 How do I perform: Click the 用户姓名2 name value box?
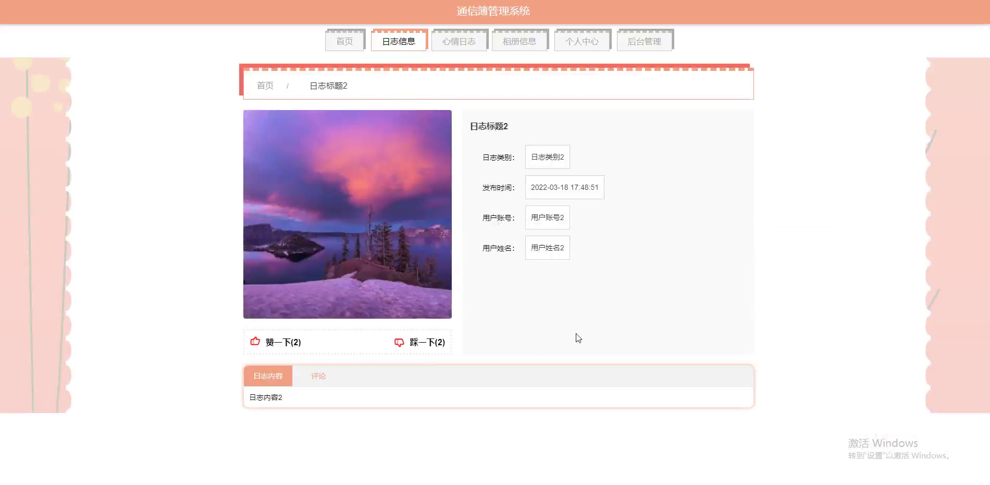(548, 248)
